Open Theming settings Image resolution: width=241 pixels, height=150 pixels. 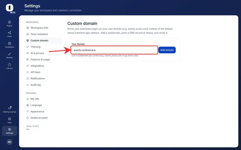(43, 47)
